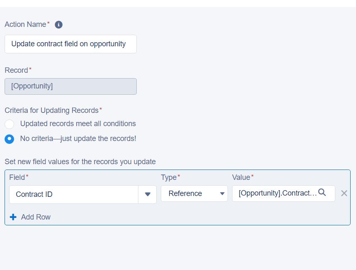Expand the Field dropdown arrow
This screenshot has height=270, width=356.
click(148, 194)
